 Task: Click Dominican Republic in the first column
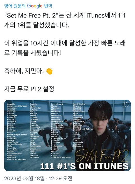click(x=17, y=159)
